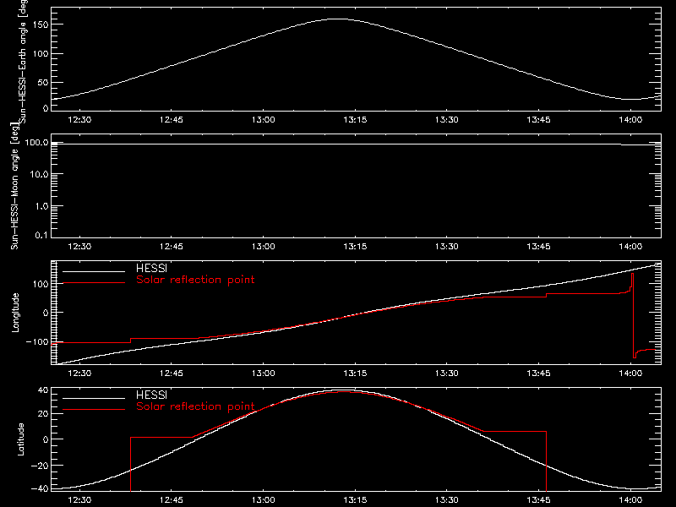Click the -100 tick label on Longitude axis
676x507 pixels.
tap(37, 341)
